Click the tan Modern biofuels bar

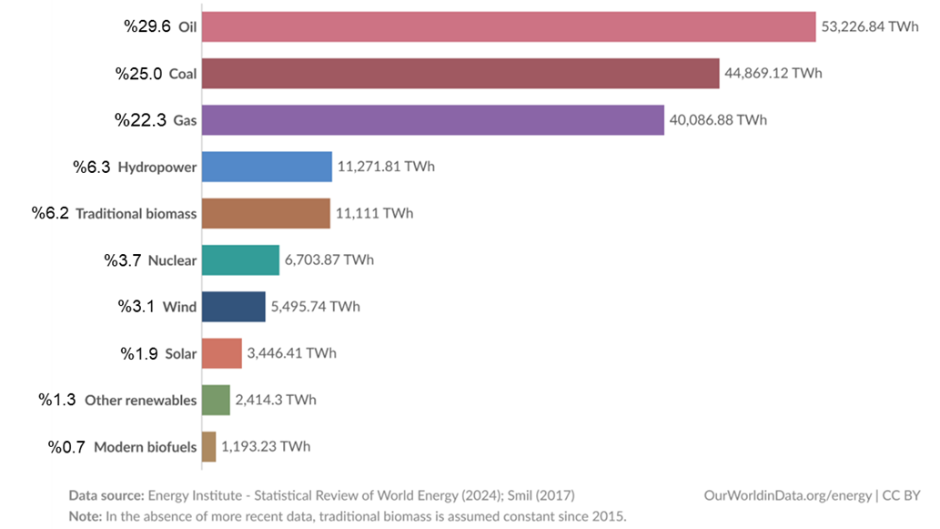click(x=209, y=446)
